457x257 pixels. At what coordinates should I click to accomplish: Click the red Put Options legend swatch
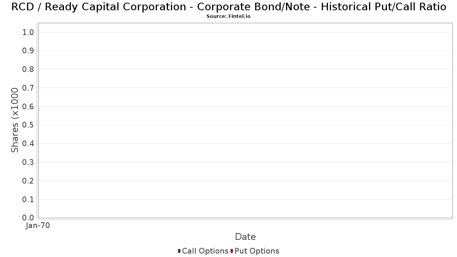tap(232, 251)
